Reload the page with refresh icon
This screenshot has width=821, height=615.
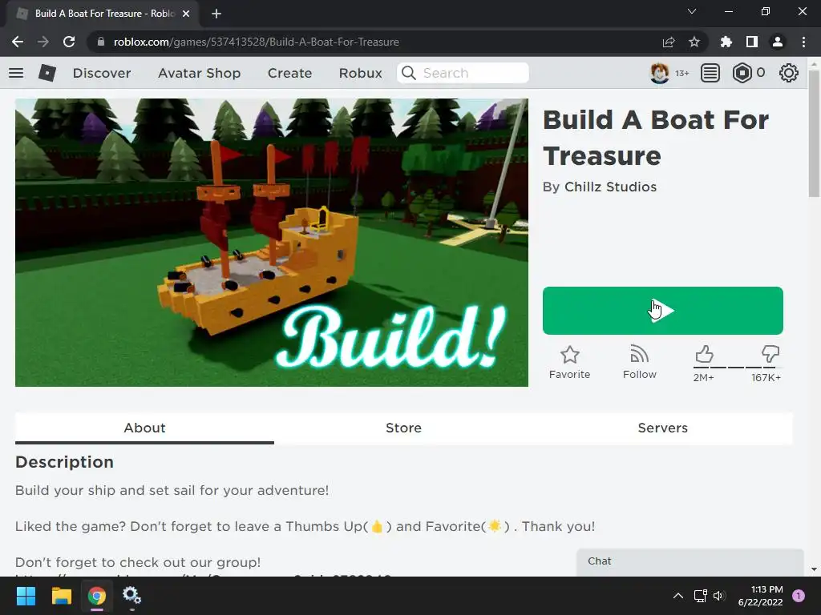point(69,42)
